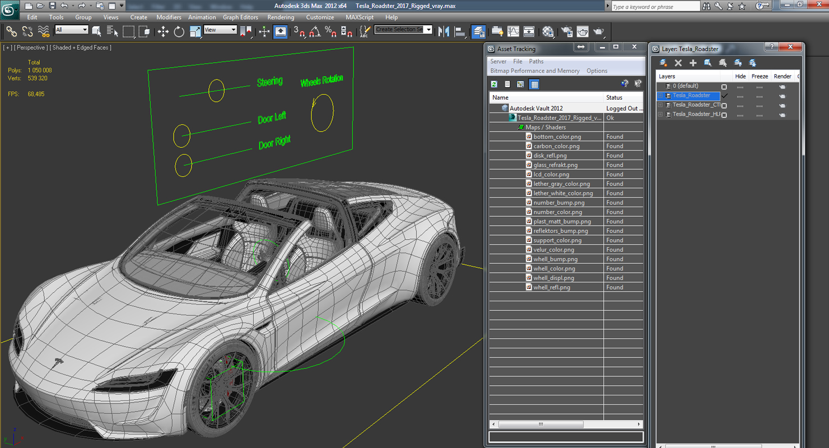Open the selection filter 'All' dropdown

[72, 30]
